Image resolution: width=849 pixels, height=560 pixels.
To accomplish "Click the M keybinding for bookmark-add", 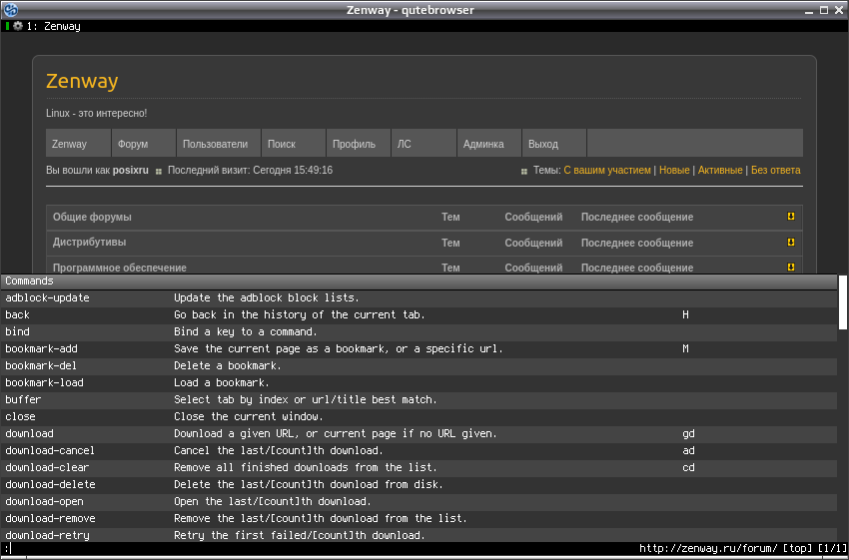I will coord(685,349).
